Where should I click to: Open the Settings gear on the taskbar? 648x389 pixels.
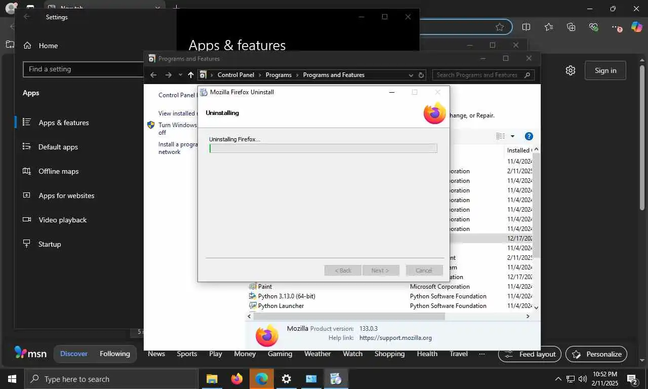(x=286, y=379)
